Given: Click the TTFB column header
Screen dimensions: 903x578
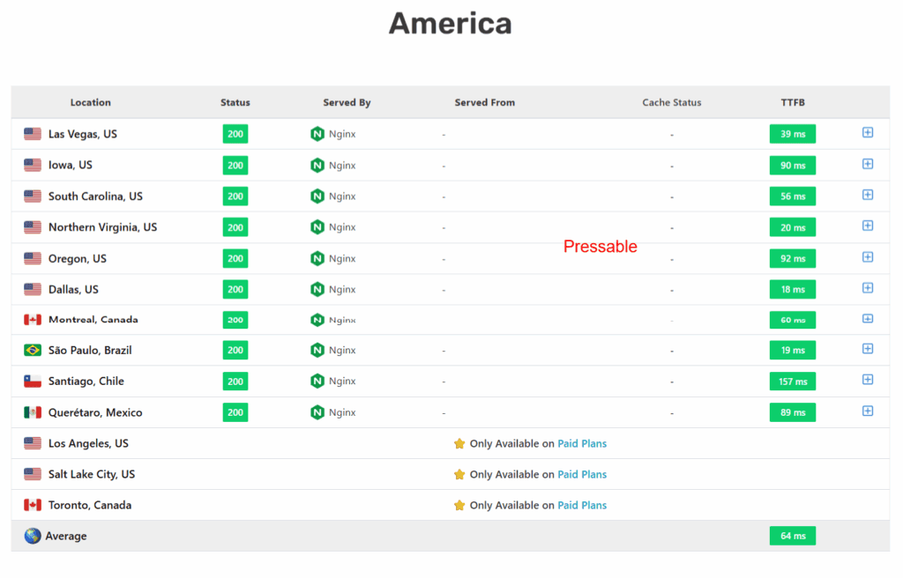Looking at the screenshot, I should pyautogui.click(x=792, y=102).
